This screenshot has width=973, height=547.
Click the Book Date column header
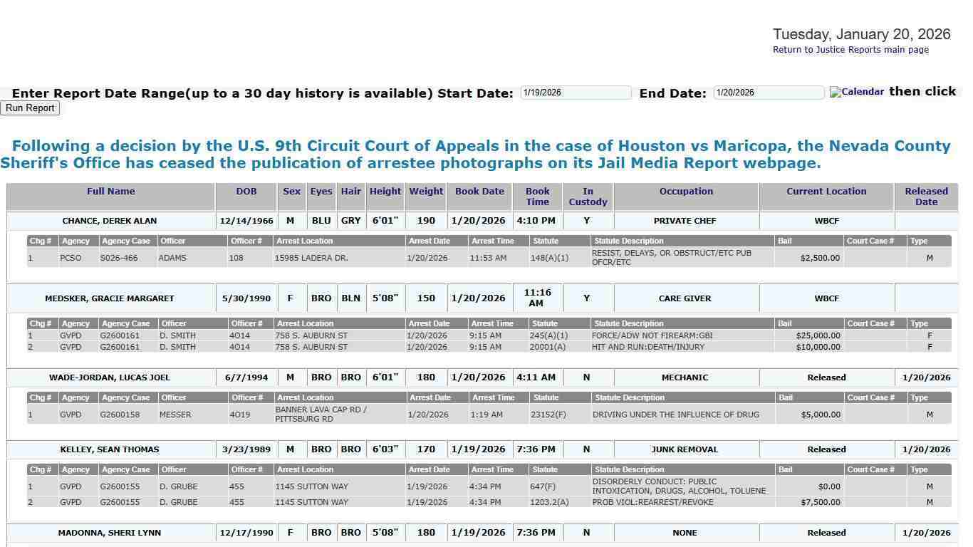[479, 191]
